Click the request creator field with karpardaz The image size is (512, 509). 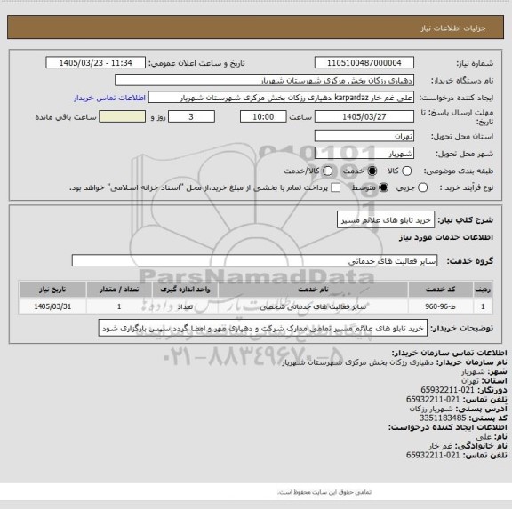pos(281,98)
